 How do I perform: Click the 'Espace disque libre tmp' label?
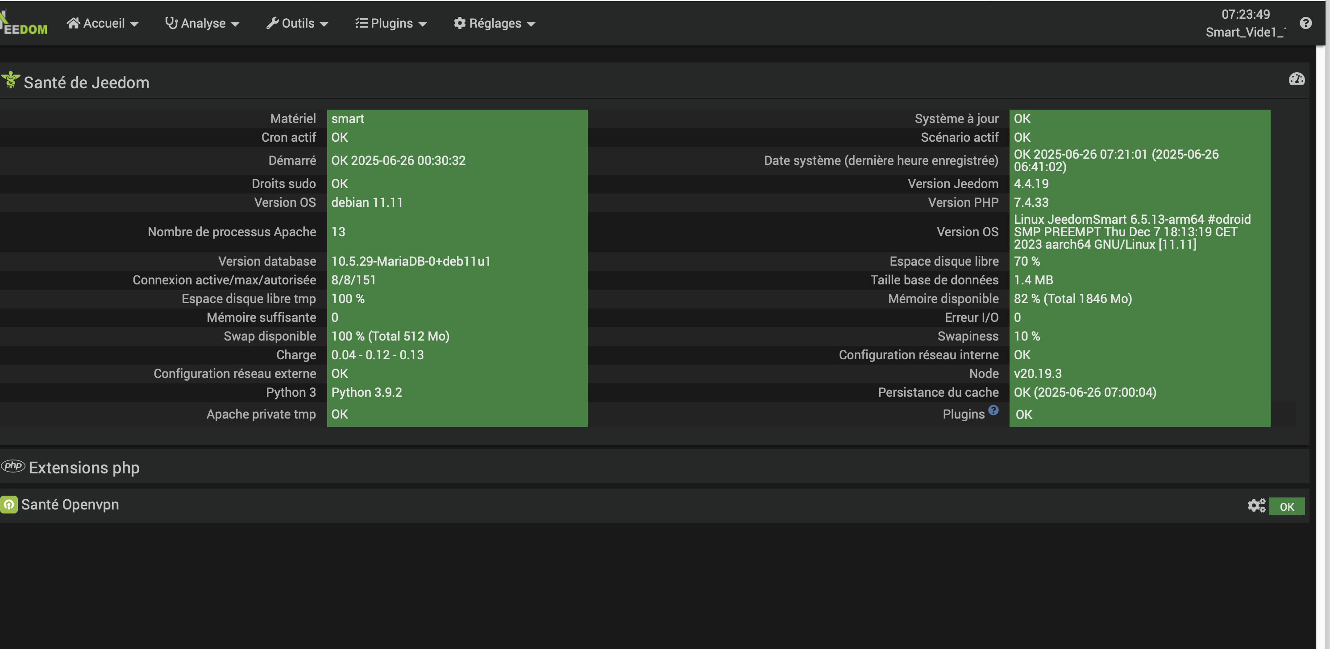click(x=249, y=299)
